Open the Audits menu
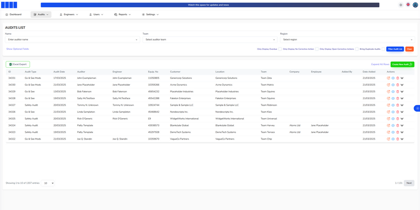Viewport: 420px width, 210px height. (x=41, y=15)
